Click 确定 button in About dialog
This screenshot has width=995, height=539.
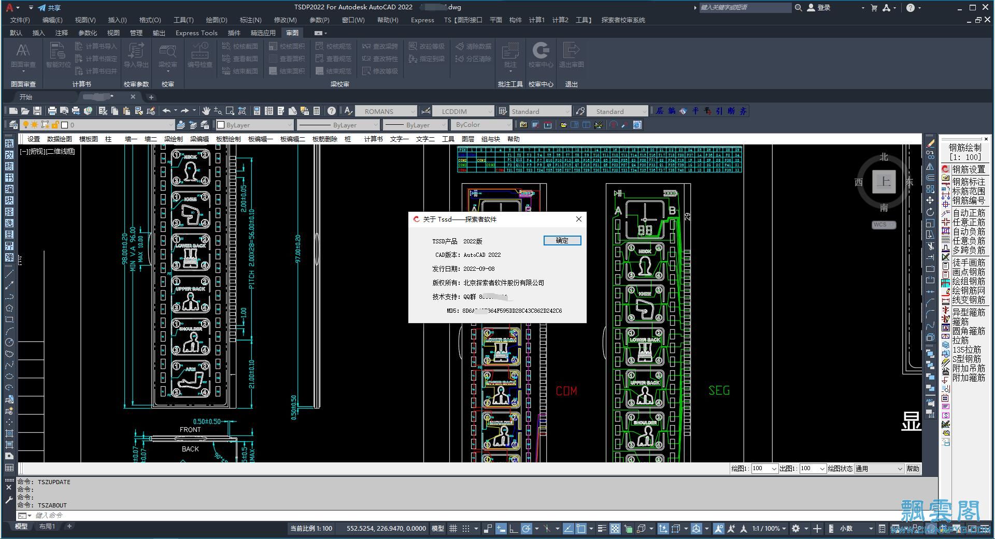click(x=562, y=240)
